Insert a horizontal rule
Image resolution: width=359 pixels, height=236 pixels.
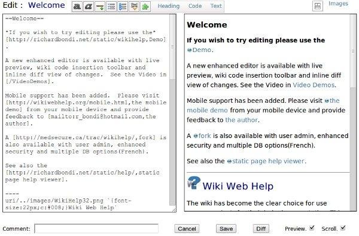point(100,7)
